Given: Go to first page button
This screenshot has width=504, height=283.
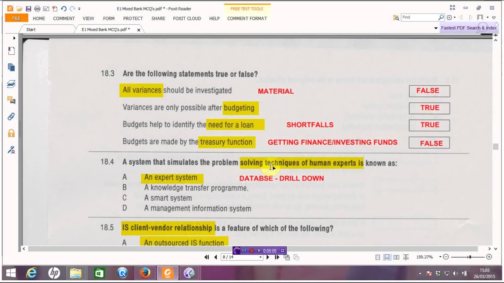Looking at the screenshot, I should click(206, 257).
